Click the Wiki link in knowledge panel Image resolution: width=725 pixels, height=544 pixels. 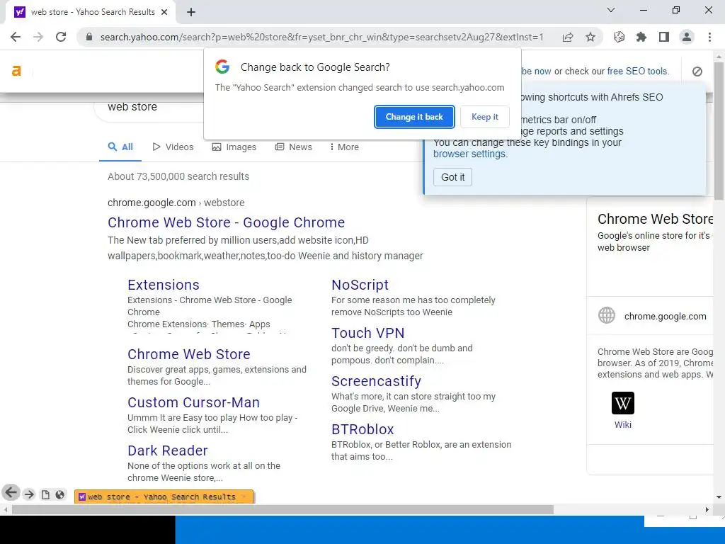623,425
